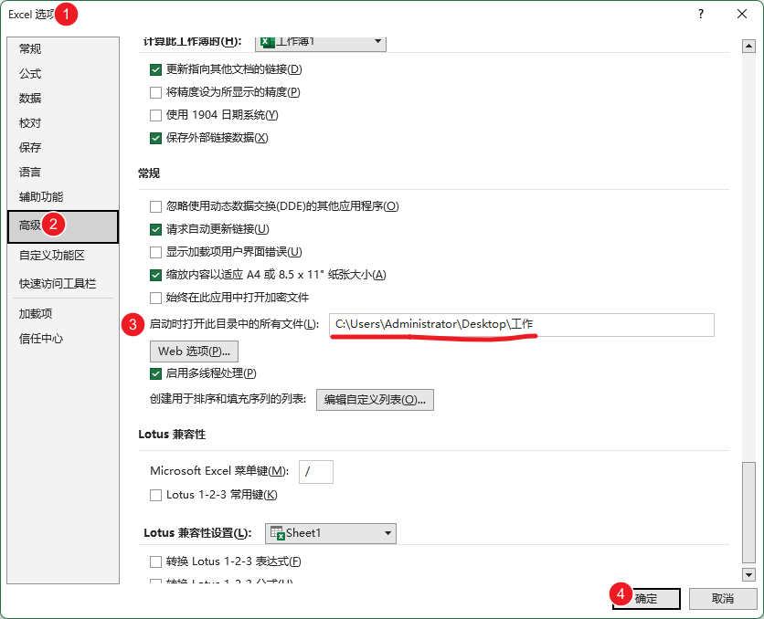Click the Lotus 兼容性 section heading

pos(172,435)
